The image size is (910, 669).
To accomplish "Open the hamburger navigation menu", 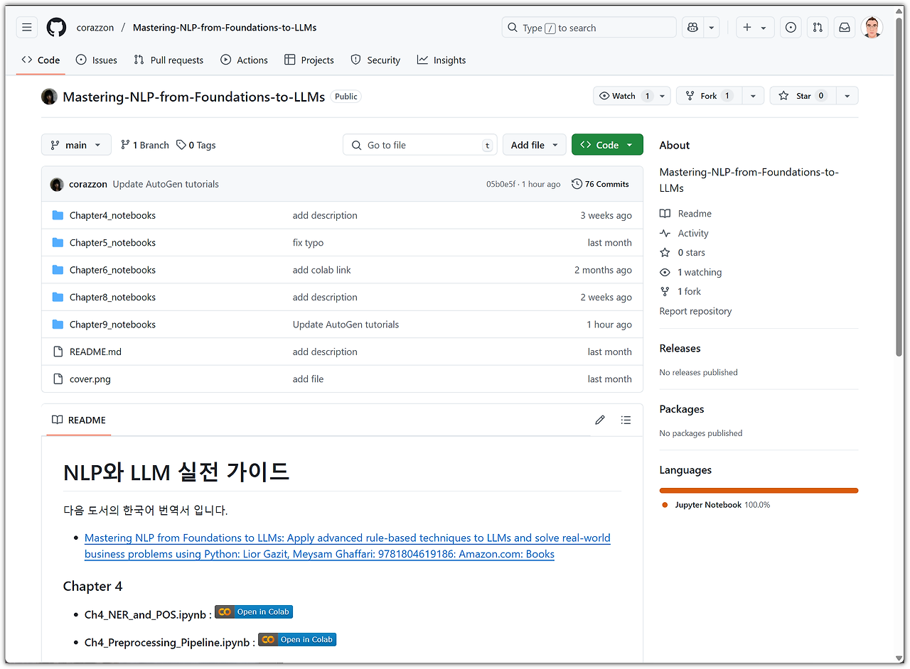I will click(27, 28).
